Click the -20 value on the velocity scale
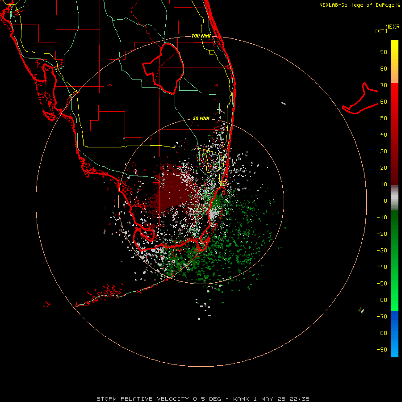This screenshot has width=402, height=402. [382, 234]
